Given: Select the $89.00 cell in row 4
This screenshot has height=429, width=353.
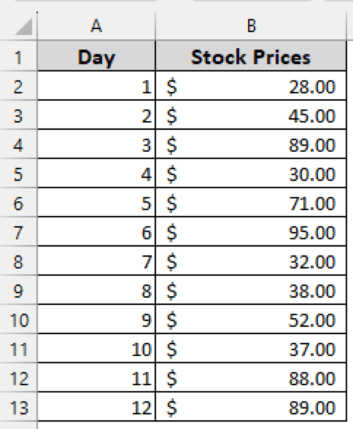Looking at the screenshot, I should pyautogui.click(x=251, y=145).
